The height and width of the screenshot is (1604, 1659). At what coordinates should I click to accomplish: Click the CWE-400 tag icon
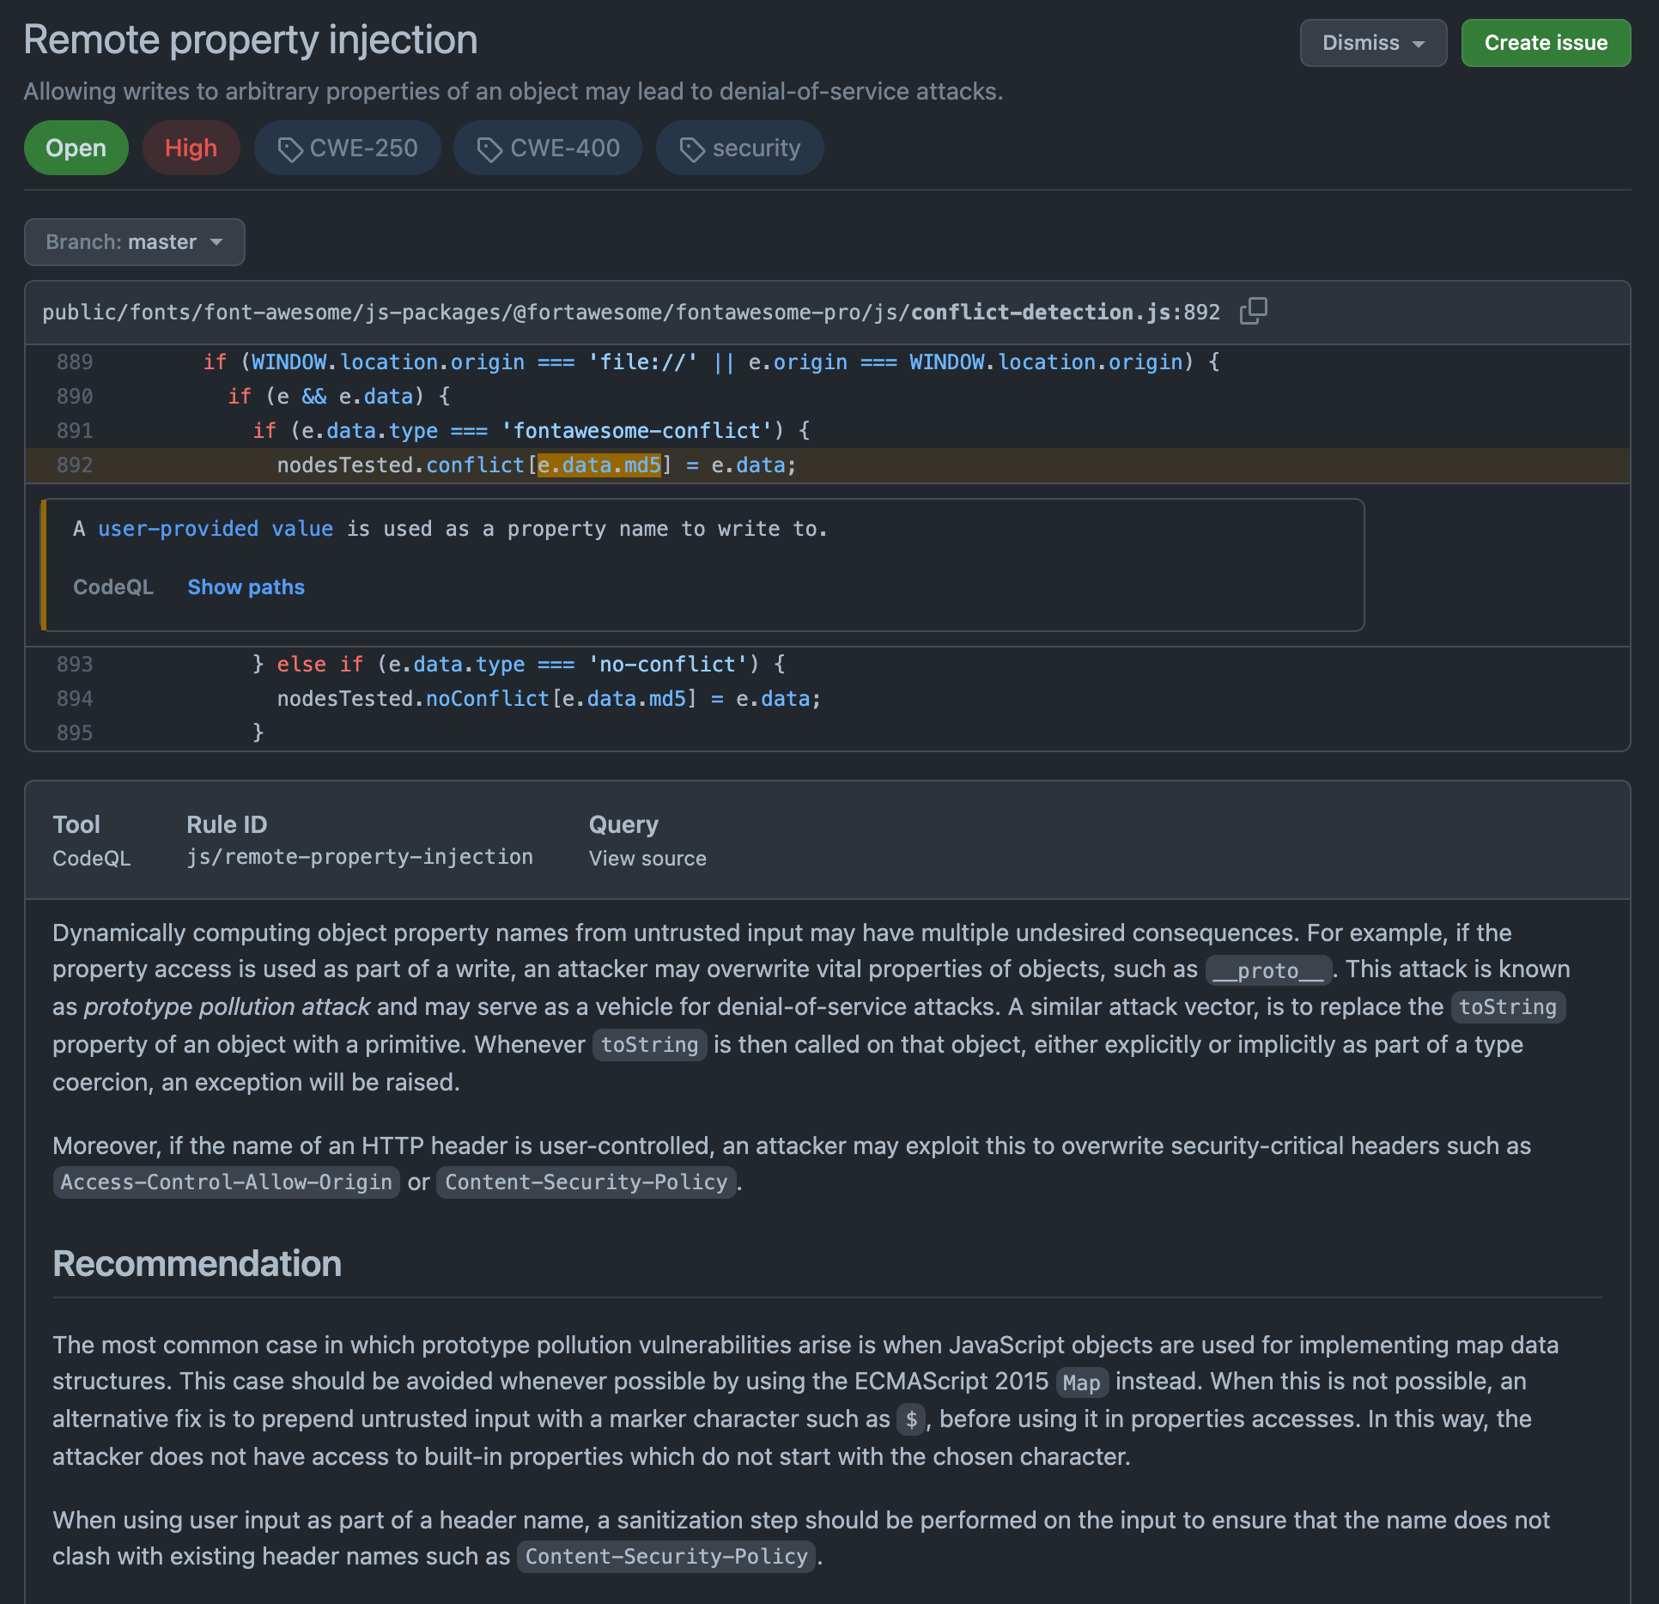(x=489, y=148)
